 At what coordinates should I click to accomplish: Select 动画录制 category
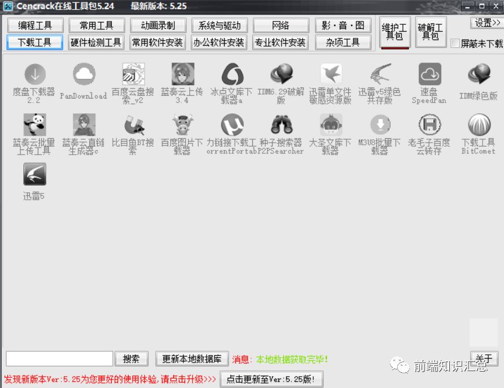tap(158, 25)
